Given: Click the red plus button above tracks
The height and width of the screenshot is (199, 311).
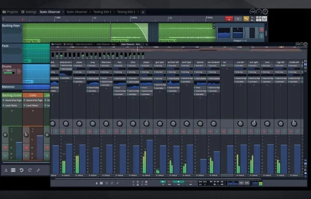Looking at the screenshot, I should 229,19.
